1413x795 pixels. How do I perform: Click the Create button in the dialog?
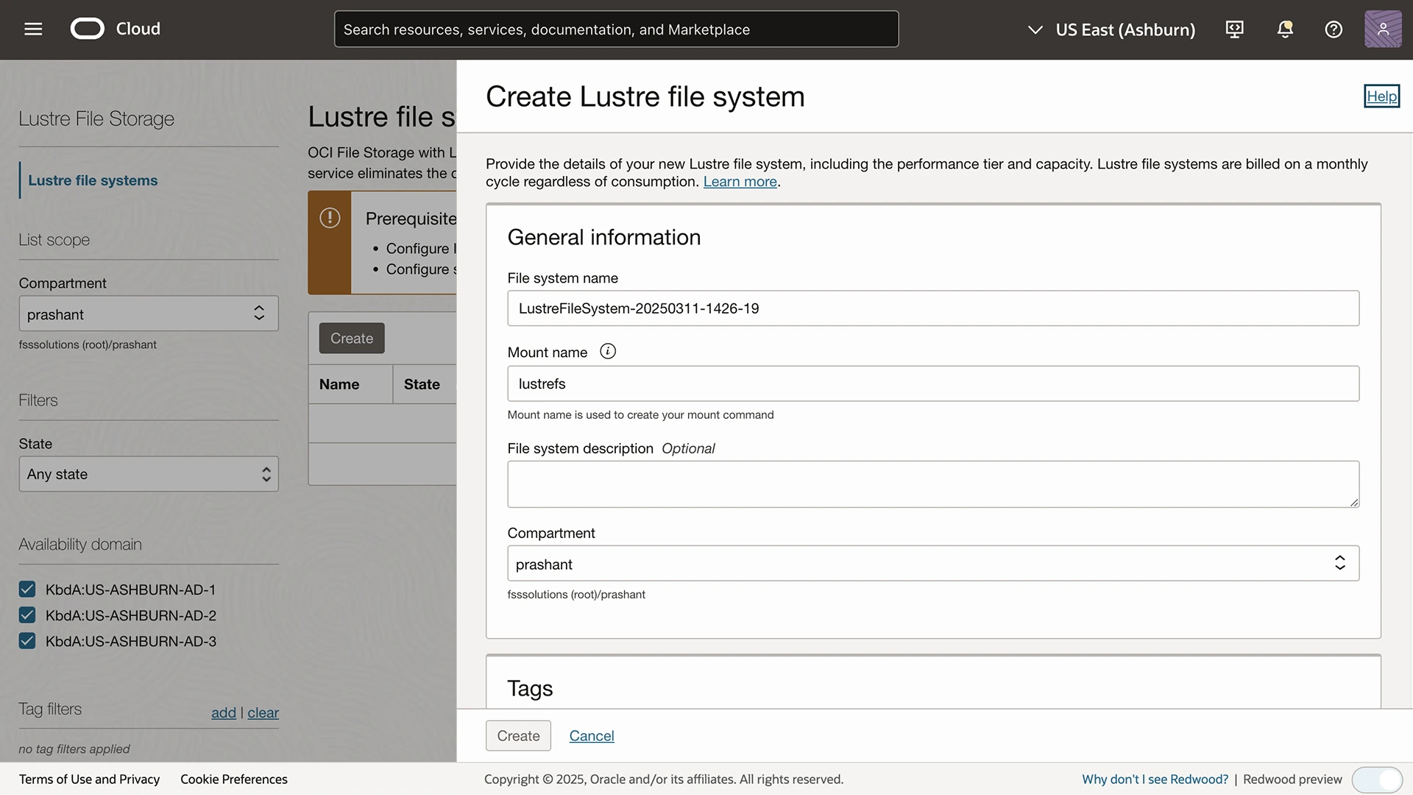coord(517,735)
